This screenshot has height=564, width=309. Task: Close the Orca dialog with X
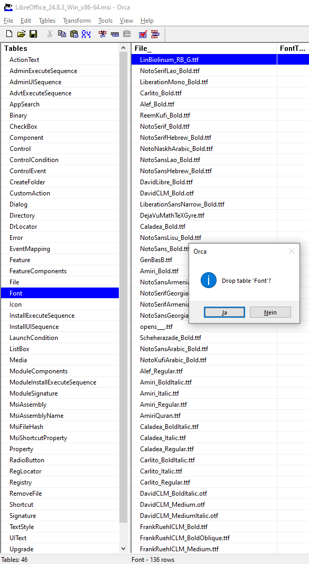(292, 251)
